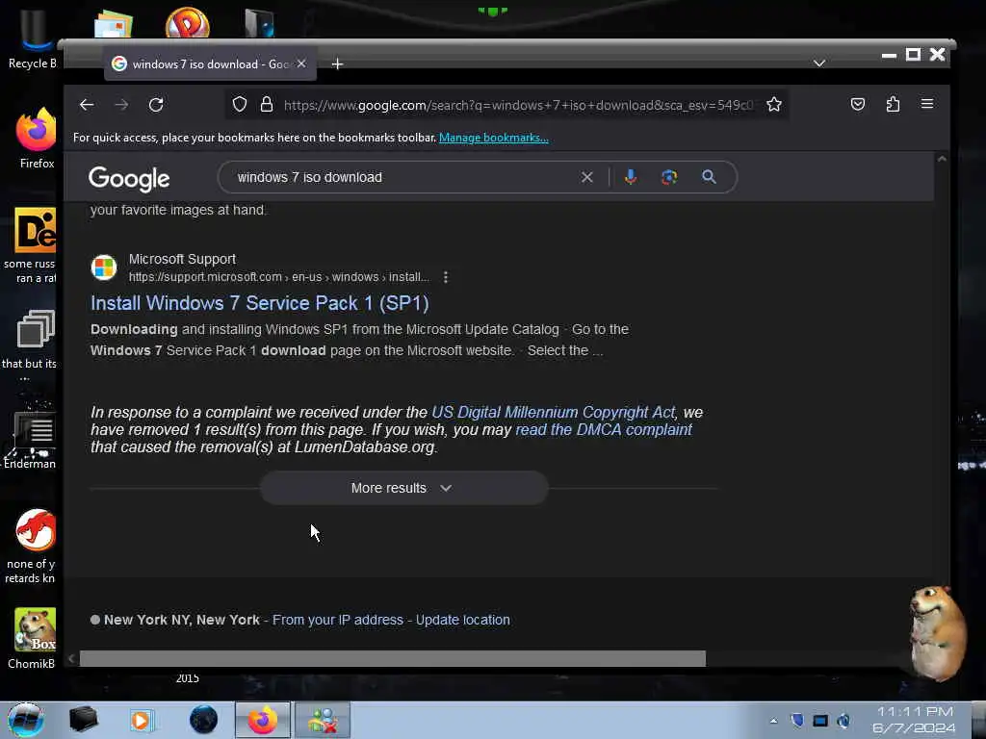The height and width of the screenshot is (739, 986).
Task: Open the Windows Start orb
Action: tap(26, 720)
